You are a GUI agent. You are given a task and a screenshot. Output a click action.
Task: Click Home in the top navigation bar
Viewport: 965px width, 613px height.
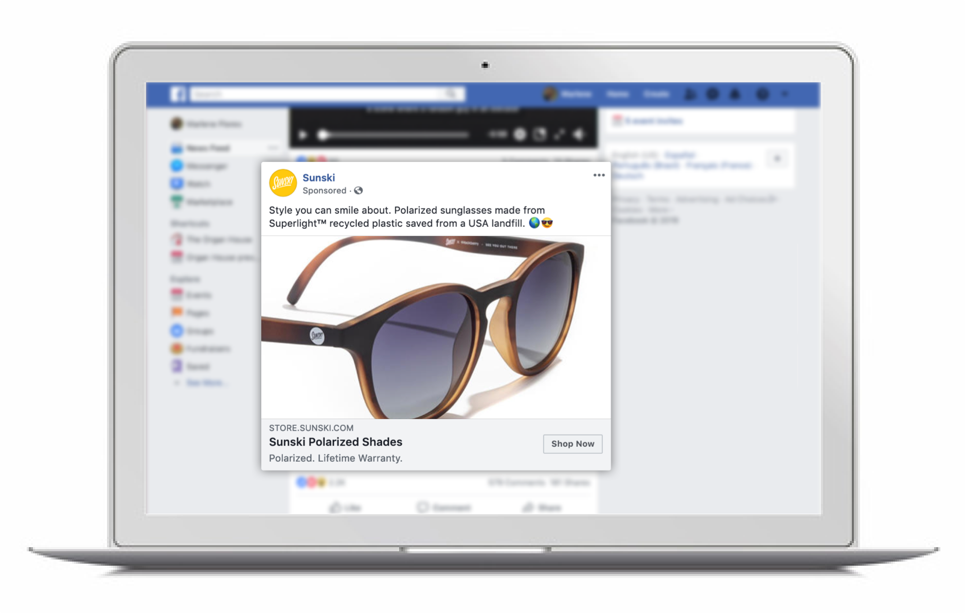click(x=618, y=94)
